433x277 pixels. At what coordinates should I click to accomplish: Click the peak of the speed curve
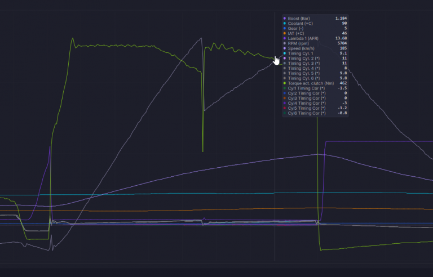317,154
